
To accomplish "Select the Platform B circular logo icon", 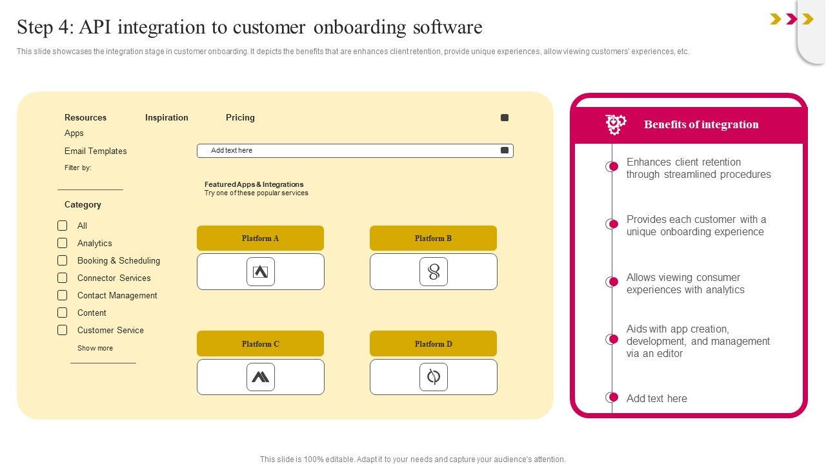I will click(x=433, y=271).
